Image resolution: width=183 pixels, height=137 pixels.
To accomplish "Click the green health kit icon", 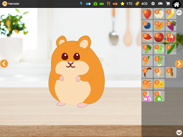I will [95, 4].
